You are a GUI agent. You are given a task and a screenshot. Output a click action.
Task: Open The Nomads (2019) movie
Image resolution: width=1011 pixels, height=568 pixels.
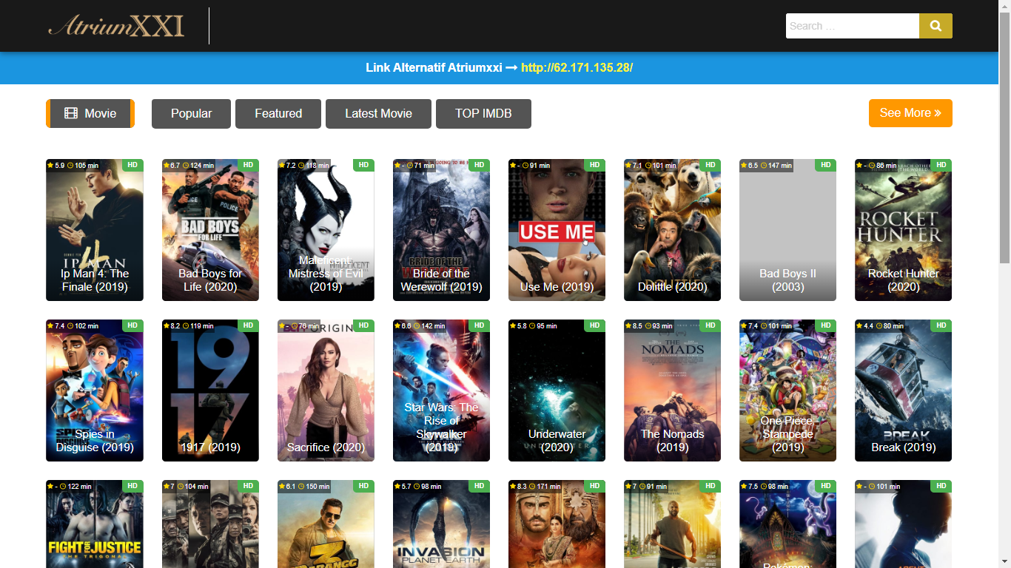(672, 390)
